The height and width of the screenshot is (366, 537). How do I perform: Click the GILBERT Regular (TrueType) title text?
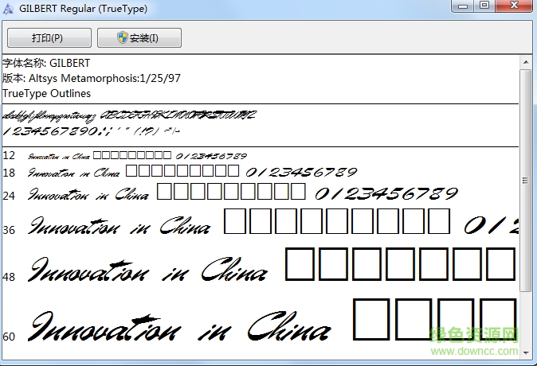click(83, 9)
